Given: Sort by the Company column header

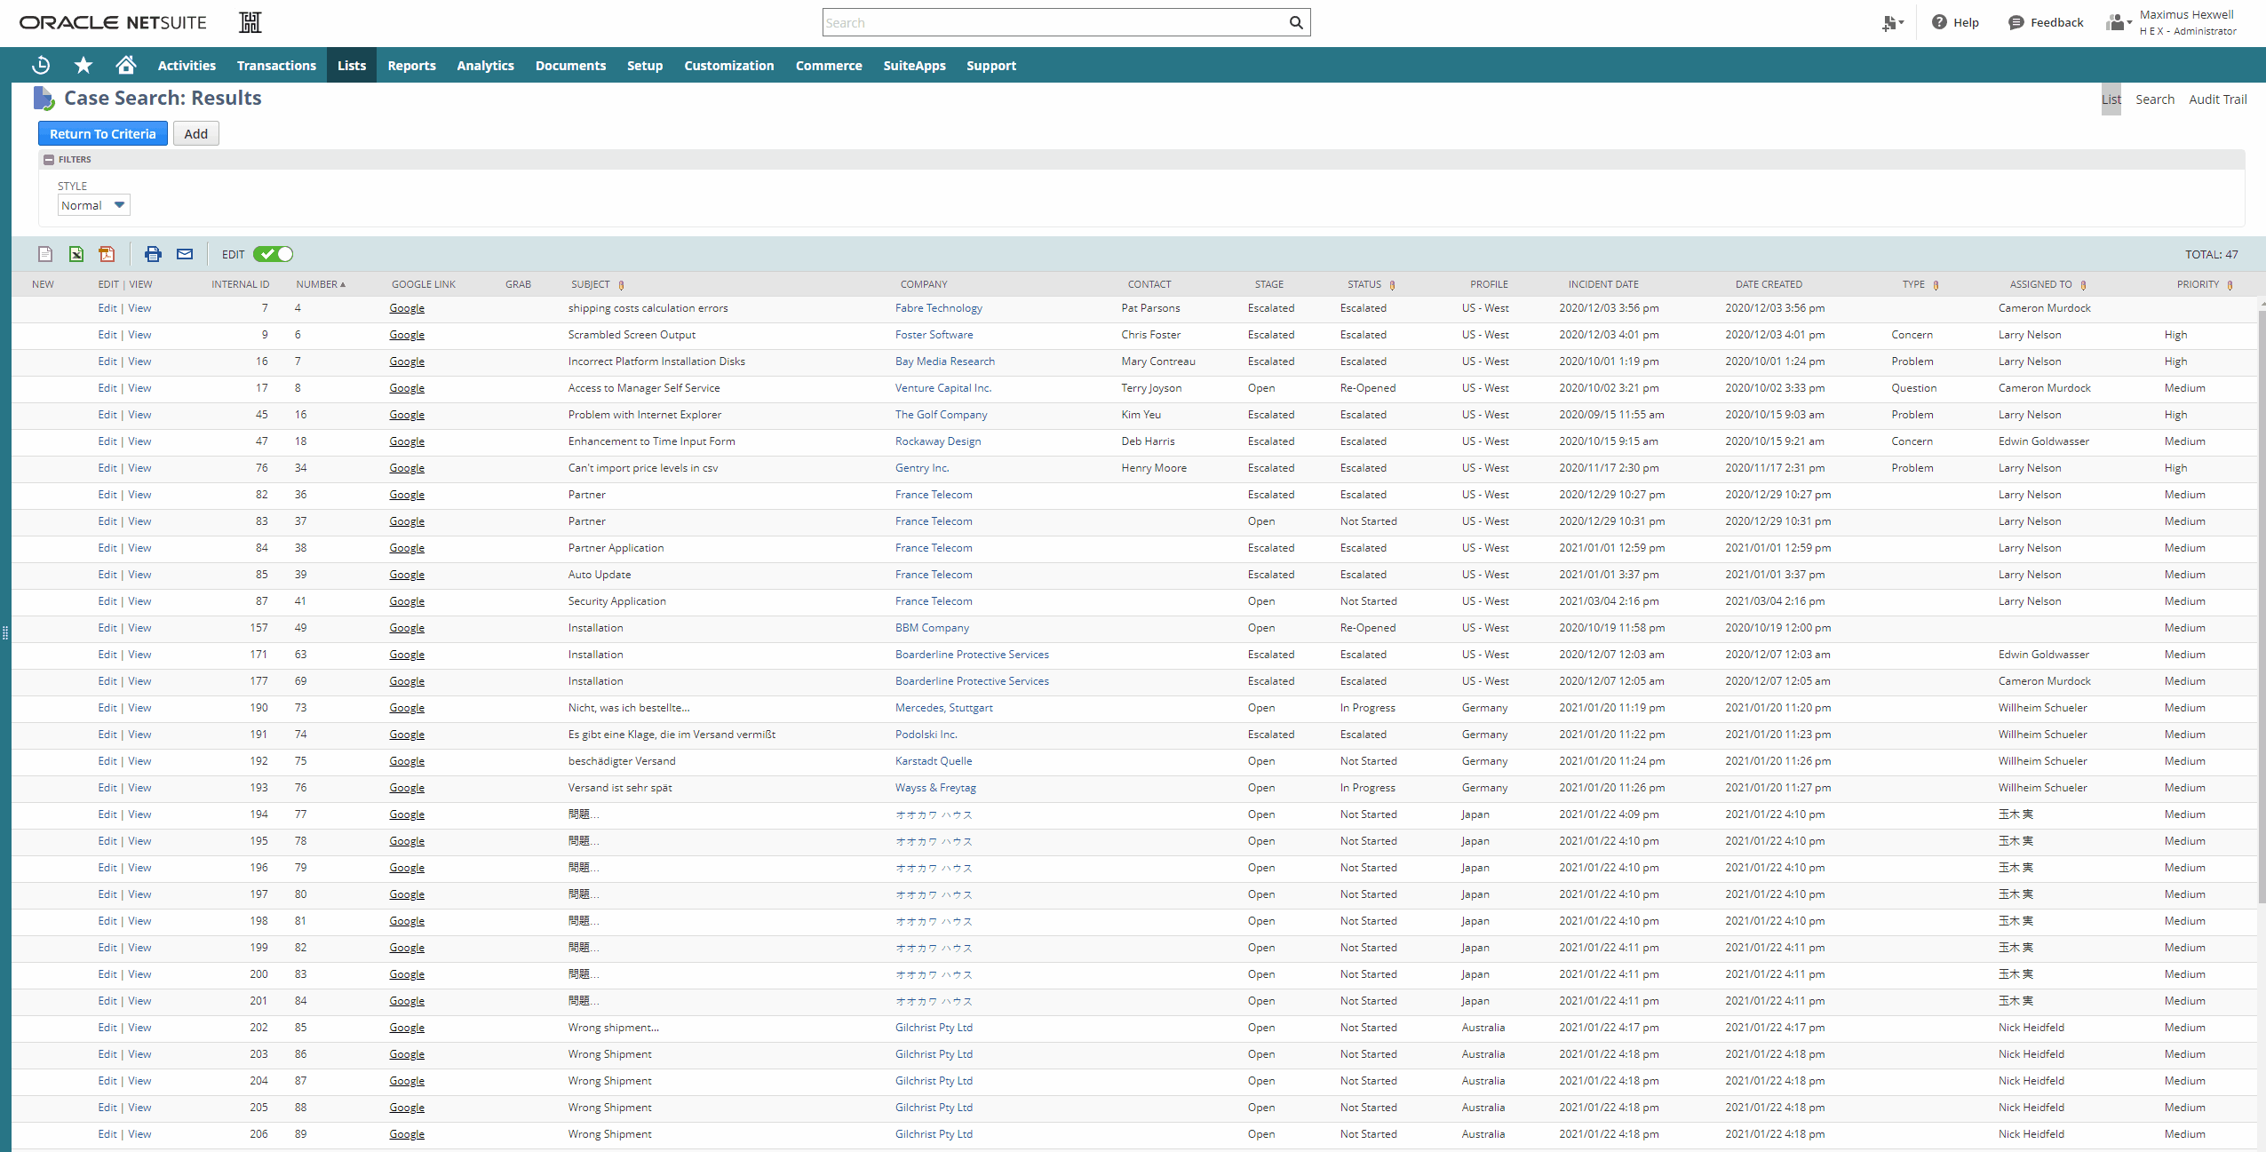Looking at the screenshot, I should (x=924, y=284).
